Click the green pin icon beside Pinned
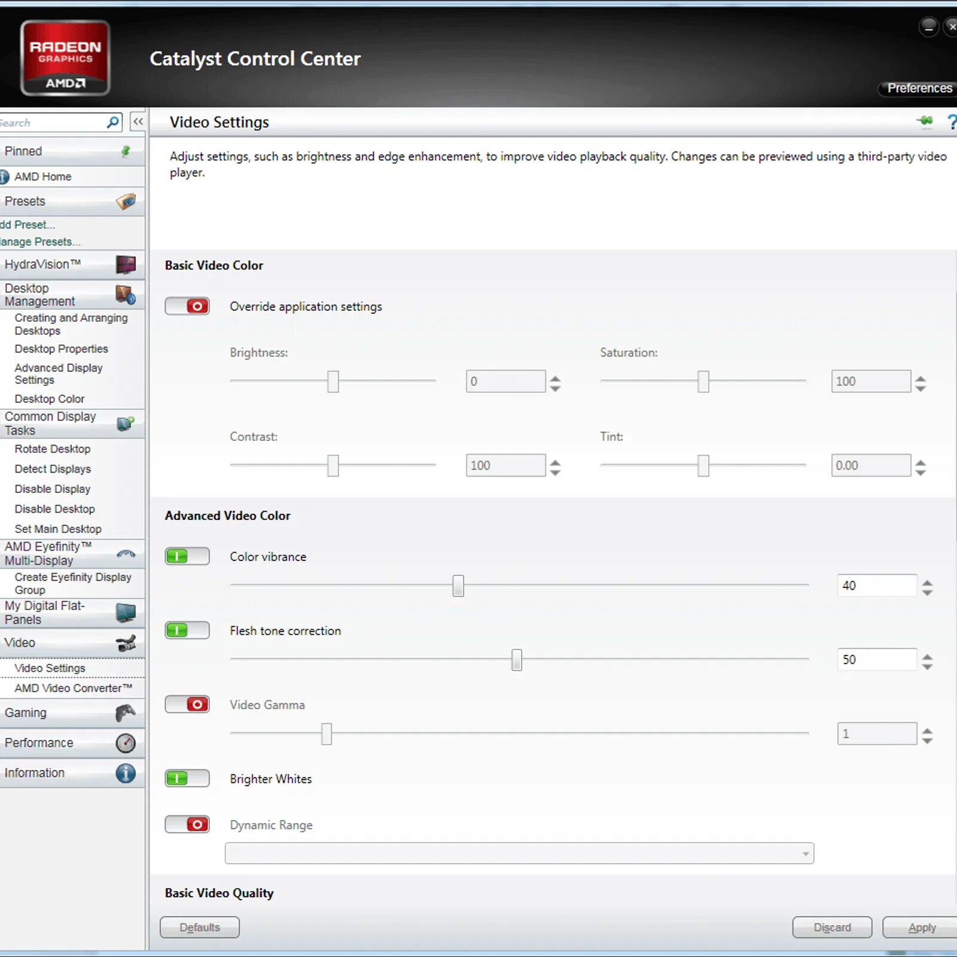This screenshot has width=957, height=957. click(x=126, y=151)
